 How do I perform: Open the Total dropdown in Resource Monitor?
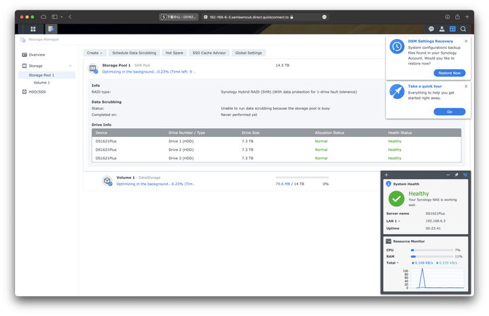coord(397,263)
